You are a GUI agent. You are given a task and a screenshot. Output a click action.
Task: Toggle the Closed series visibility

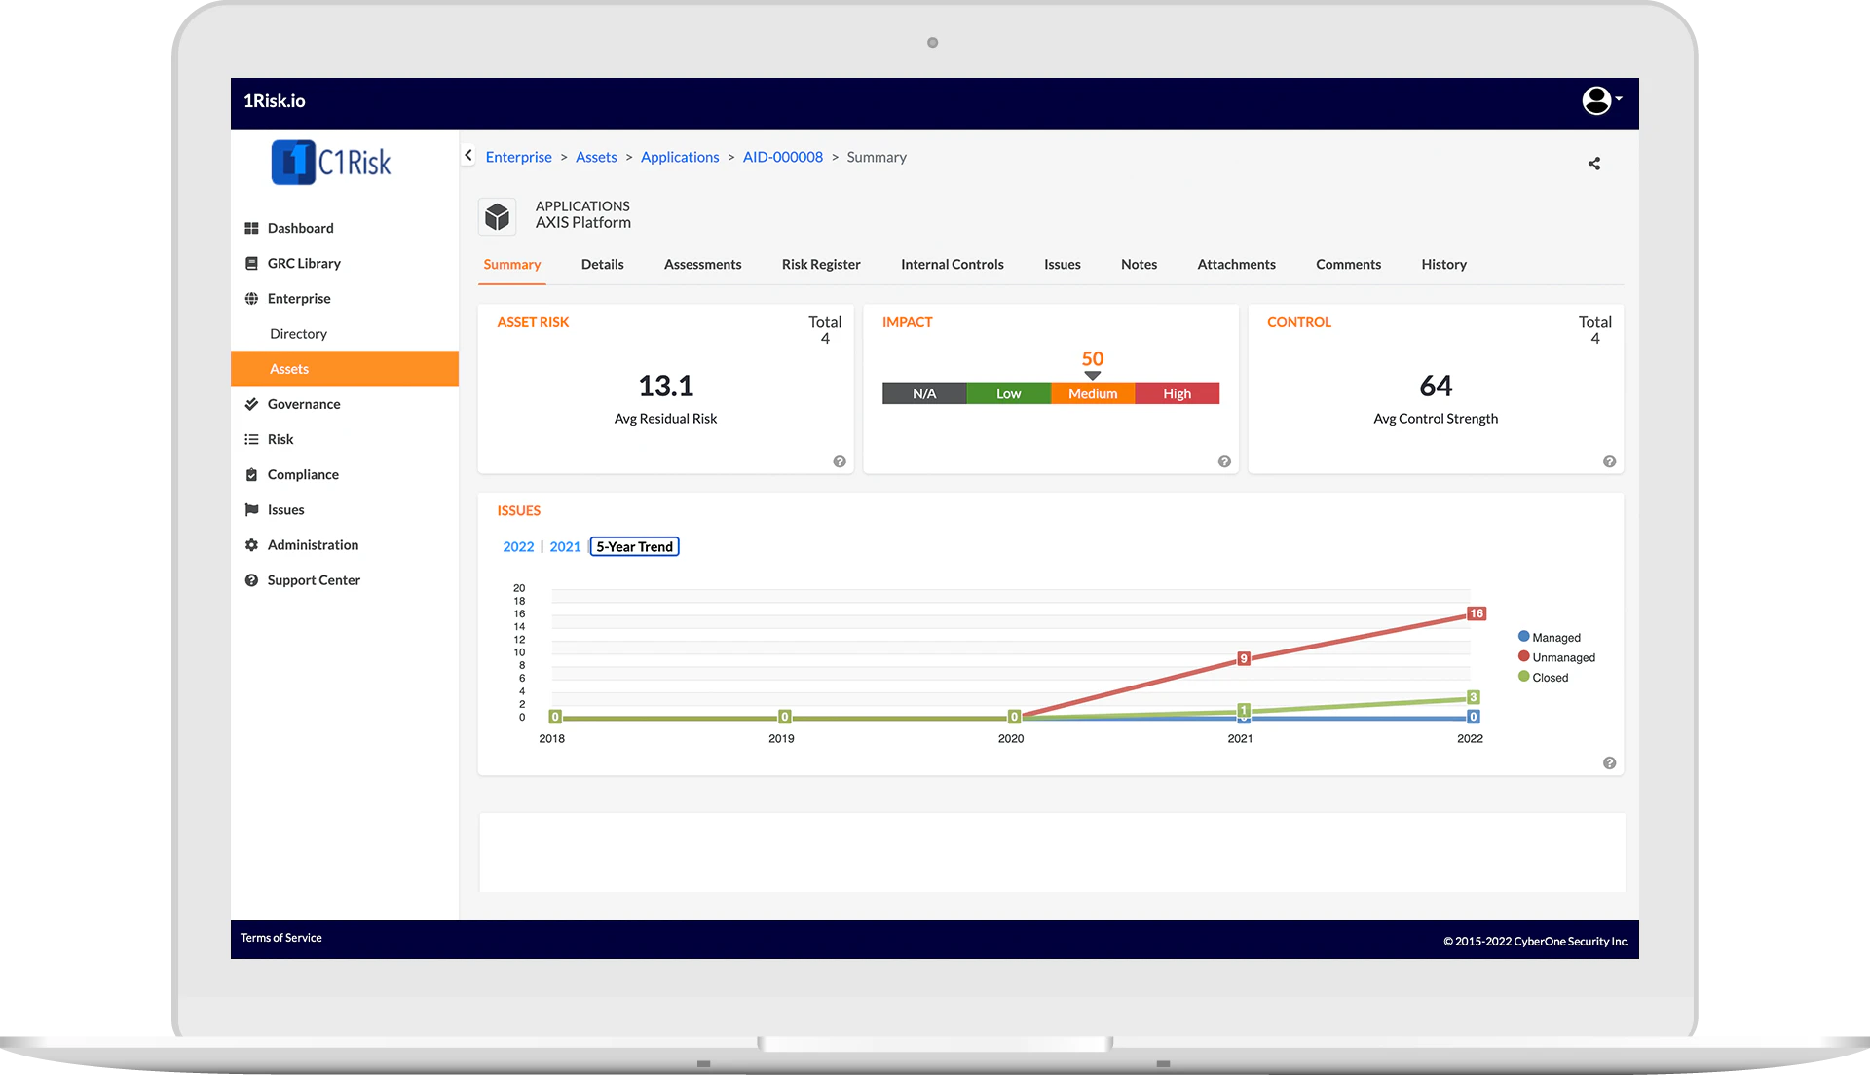point(1544,677)
